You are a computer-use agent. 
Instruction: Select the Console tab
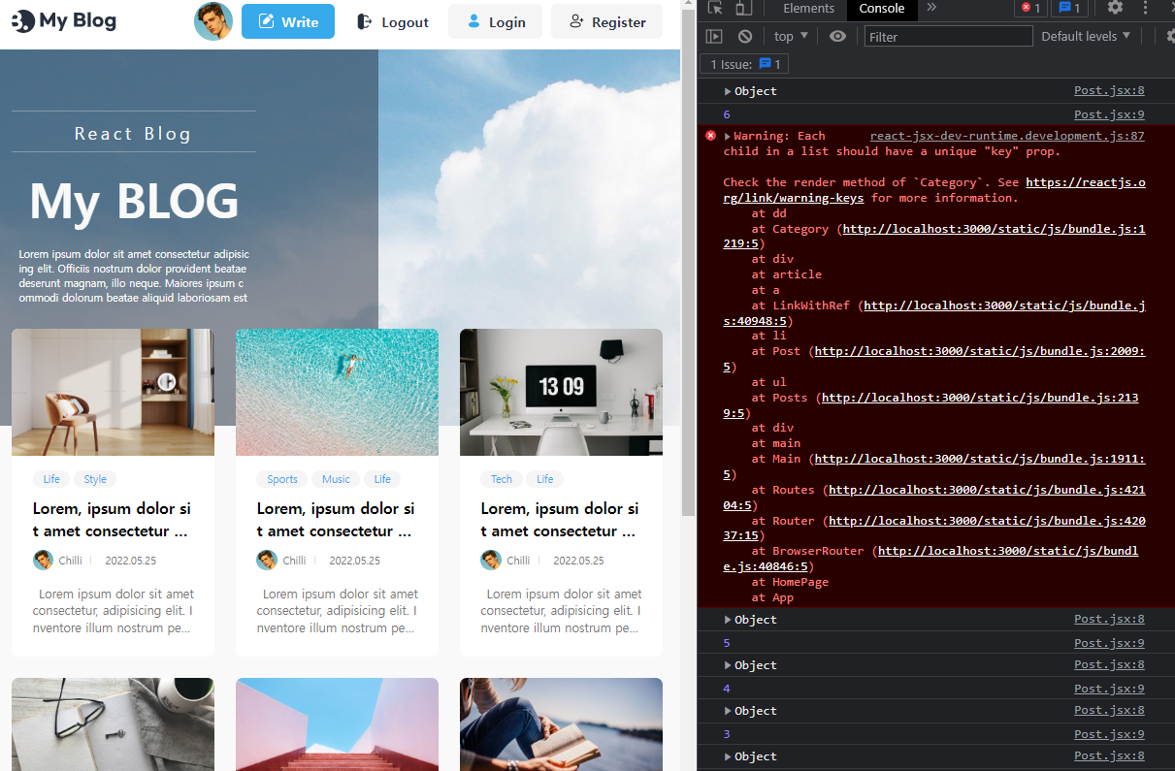pos(882,9)
